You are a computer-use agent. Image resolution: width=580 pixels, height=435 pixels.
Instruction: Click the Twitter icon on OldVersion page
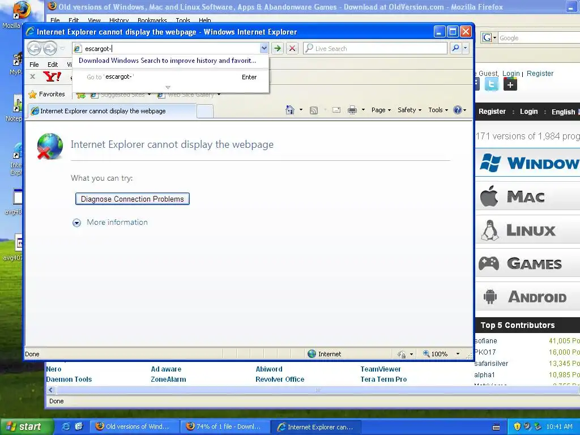click(x=491, y=85)
